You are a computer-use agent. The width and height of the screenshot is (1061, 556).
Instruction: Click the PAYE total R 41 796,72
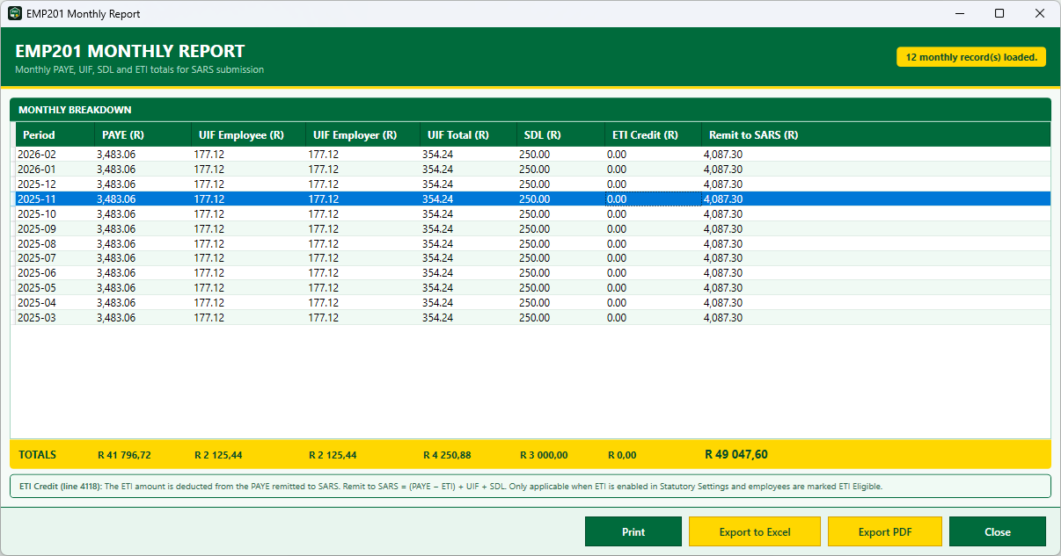124,455
